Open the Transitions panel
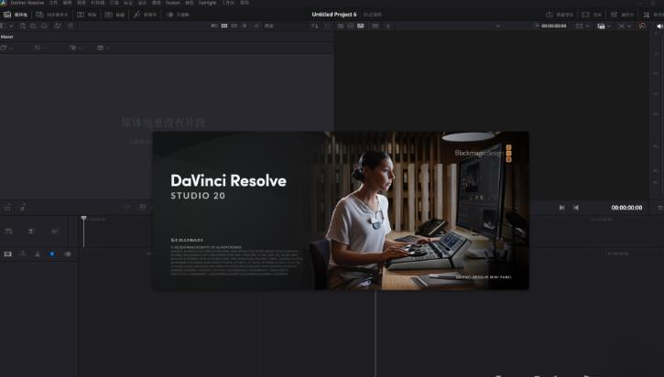This screenshot has height=377, width=664. point(87,15)
